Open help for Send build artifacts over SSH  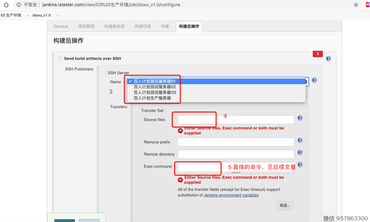(x=328, y=59)
